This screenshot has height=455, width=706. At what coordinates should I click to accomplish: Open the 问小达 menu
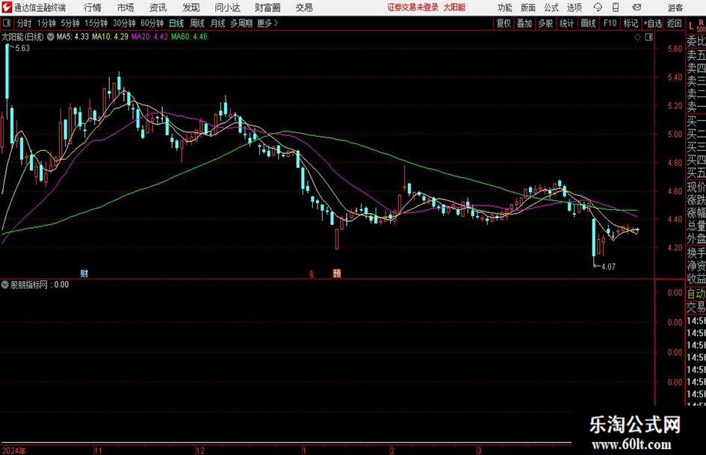point(227,7)
